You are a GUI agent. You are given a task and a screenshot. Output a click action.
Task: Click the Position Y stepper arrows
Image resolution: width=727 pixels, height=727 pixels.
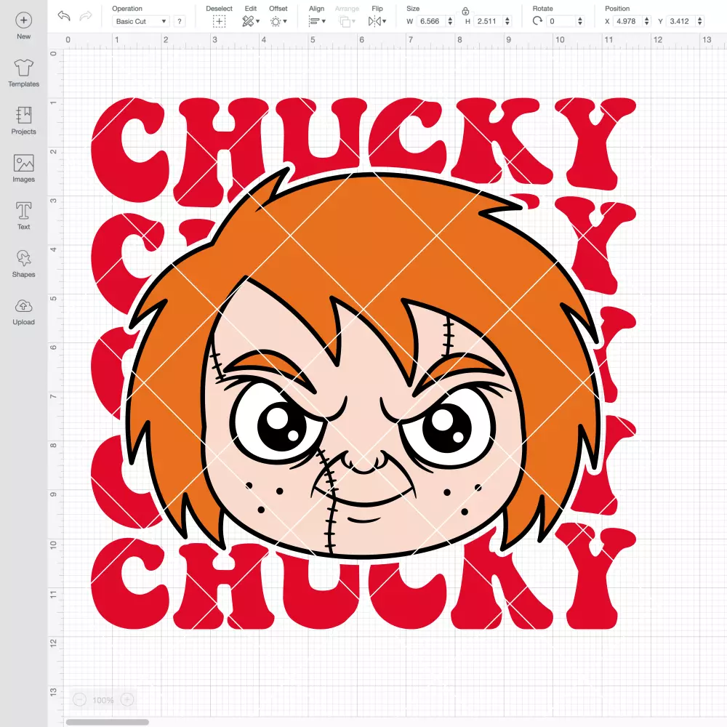[700, 21]
